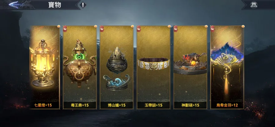Click the 寶物 title header

[x=55, y=5]
